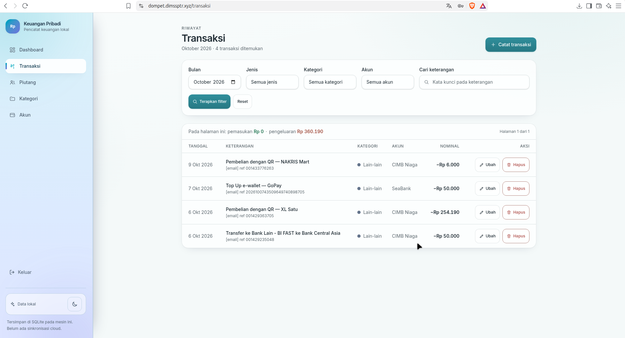625x338 pixels.
Task: Click the NOMINAL column header
Action: [x=450, y=146]
